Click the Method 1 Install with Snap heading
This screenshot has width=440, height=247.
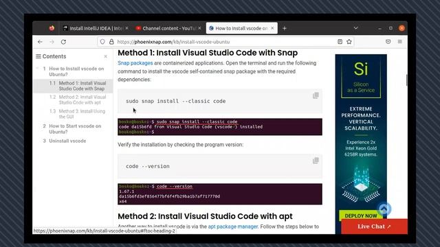point(208,53)
